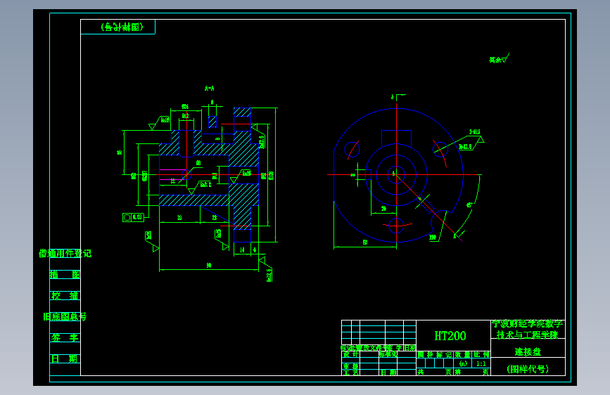The width and height of the screenshot is (610, 395).
Task: Click the 标准化 label
Action: pyautogui.click(x=388, y=354)
